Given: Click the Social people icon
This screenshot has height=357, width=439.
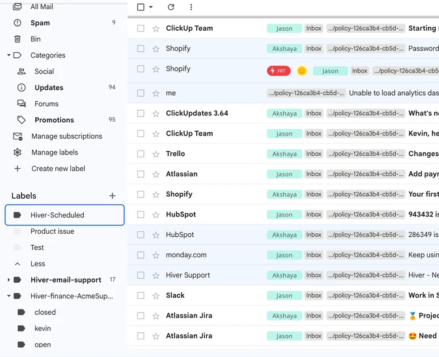Looking at the screenshot, I should click(x=21, y=71).
